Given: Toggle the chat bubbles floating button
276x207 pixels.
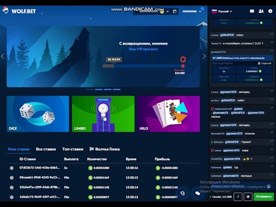Looking at the screenshot, I should (x=197, y=194).
